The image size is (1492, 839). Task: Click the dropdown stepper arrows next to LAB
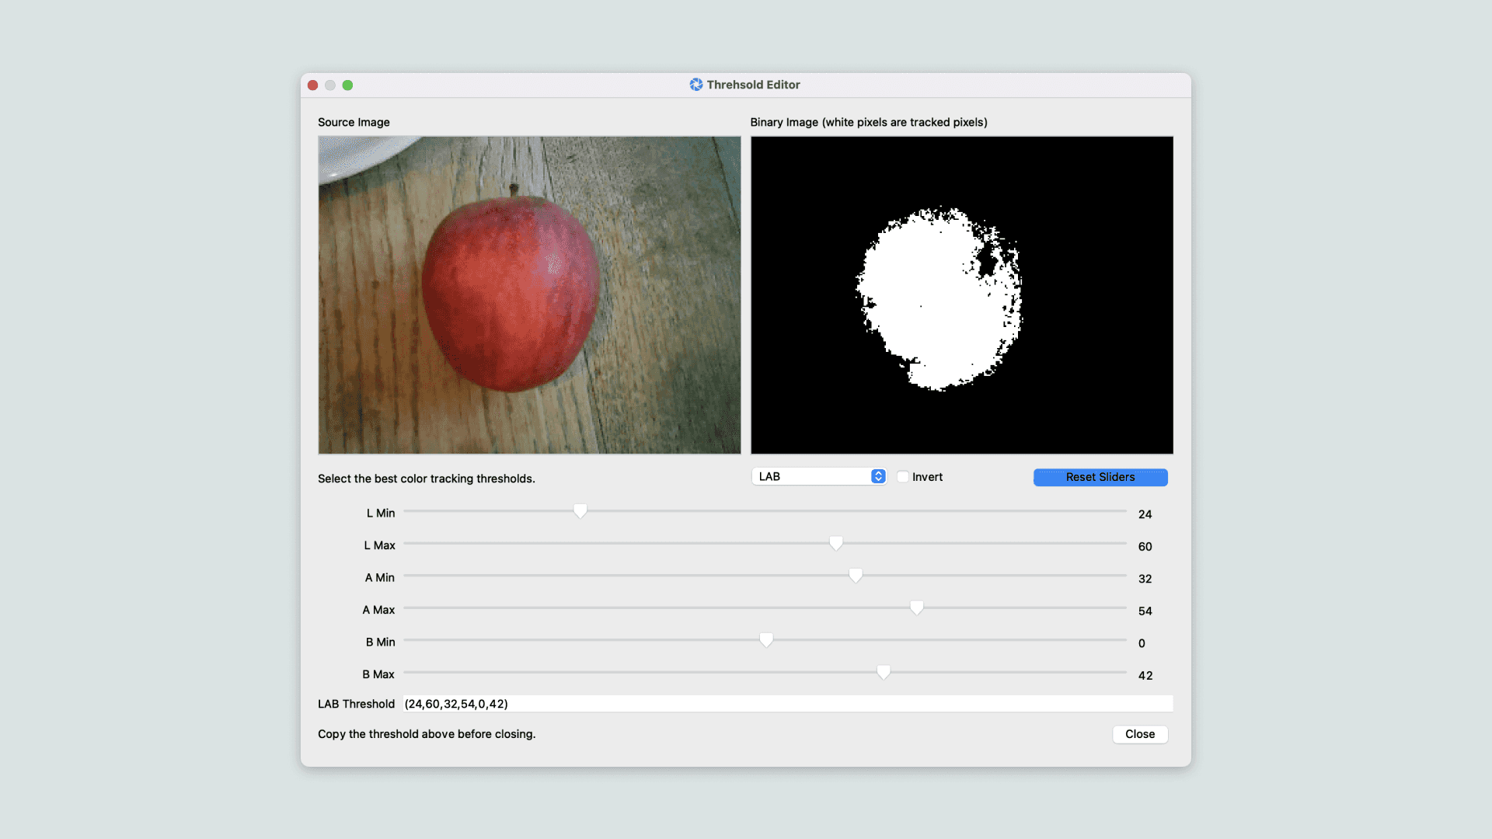877,476
